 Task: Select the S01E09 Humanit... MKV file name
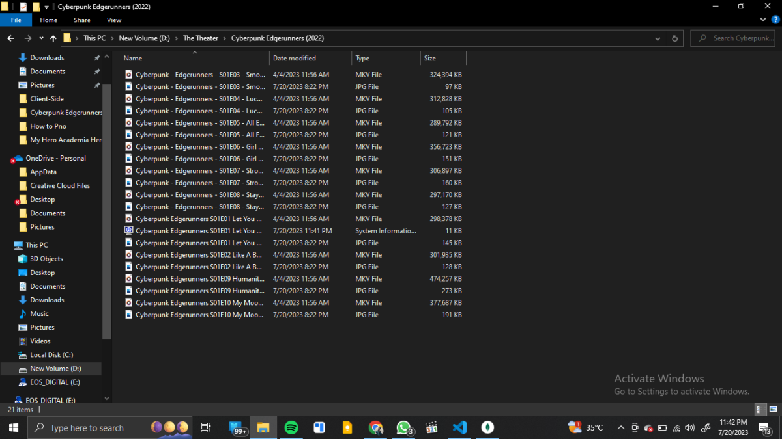click(200, 279)
